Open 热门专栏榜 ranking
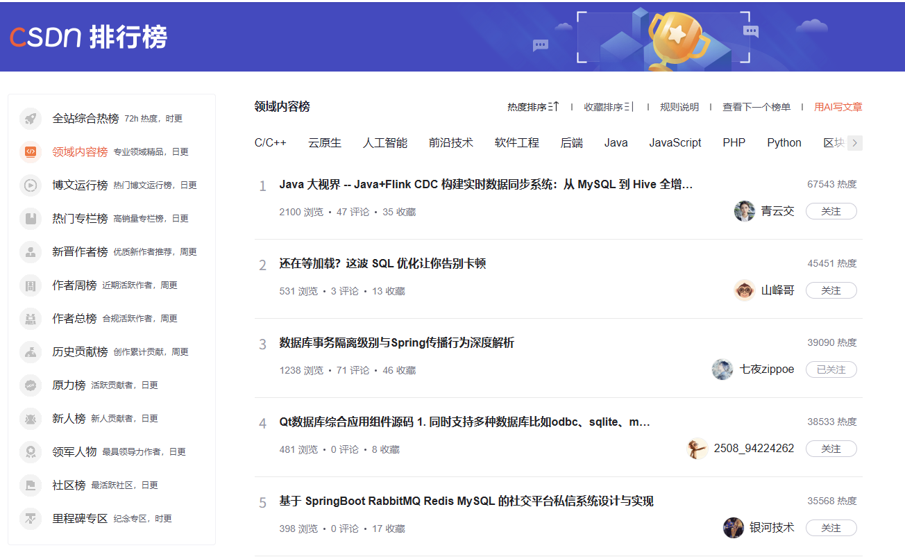 [81, 219]
